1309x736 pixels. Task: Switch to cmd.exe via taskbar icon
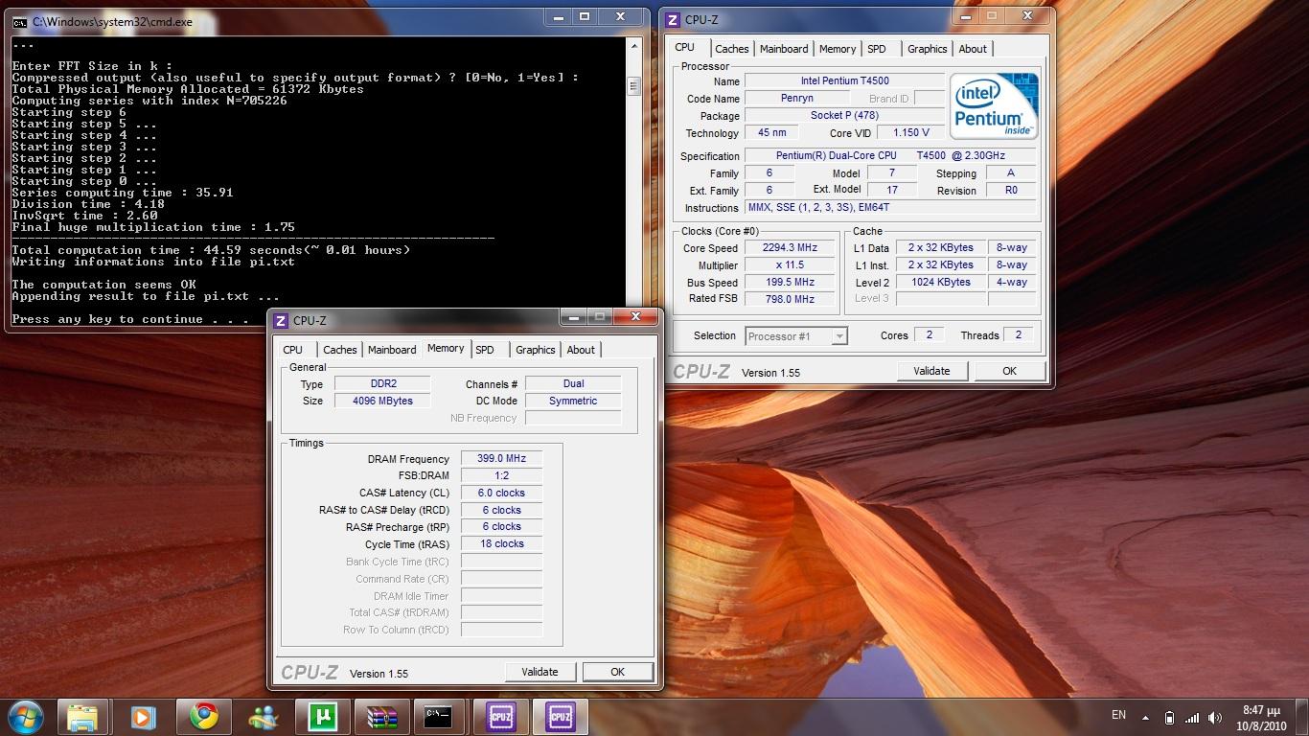click(x=440, y=717)
